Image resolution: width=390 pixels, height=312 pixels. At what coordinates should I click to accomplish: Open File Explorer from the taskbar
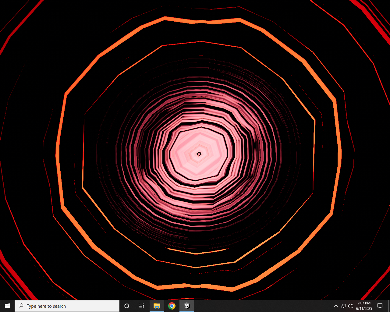[x=157, y=306]
